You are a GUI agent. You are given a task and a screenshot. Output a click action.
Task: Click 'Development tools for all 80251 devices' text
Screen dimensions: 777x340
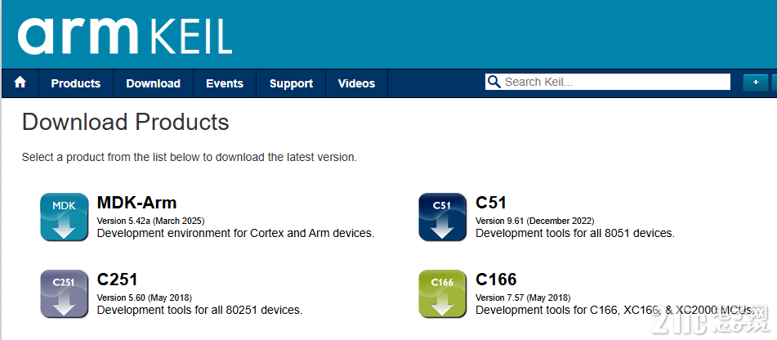coord(199,311)
